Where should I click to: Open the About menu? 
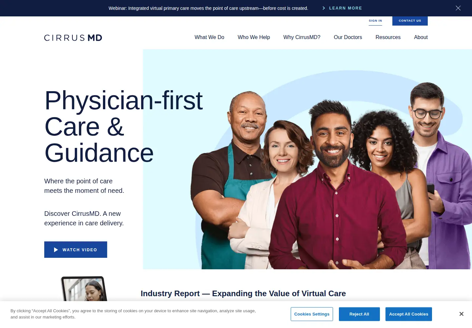(421, 37)
